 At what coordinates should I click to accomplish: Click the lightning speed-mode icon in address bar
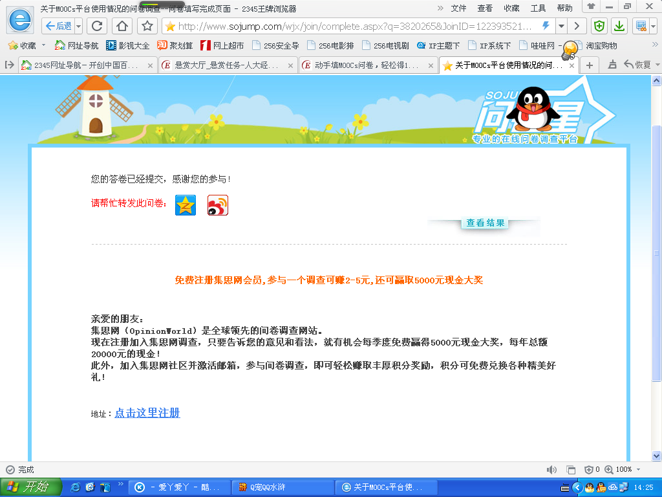pos(546,26)
